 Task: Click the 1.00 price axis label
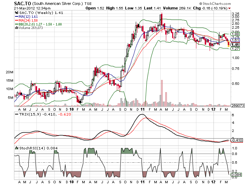236,58
